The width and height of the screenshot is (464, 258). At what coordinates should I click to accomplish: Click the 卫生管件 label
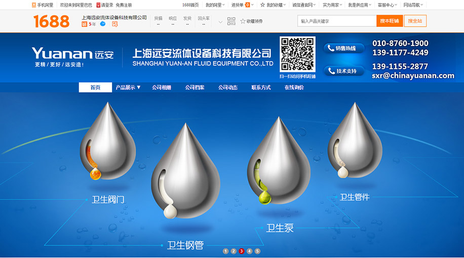pyautogui.click(x=355, y=197)
